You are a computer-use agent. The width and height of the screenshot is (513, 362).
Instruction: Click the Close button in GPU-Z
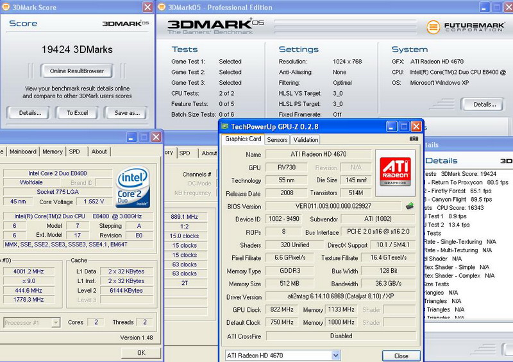(x=401, y=356)
